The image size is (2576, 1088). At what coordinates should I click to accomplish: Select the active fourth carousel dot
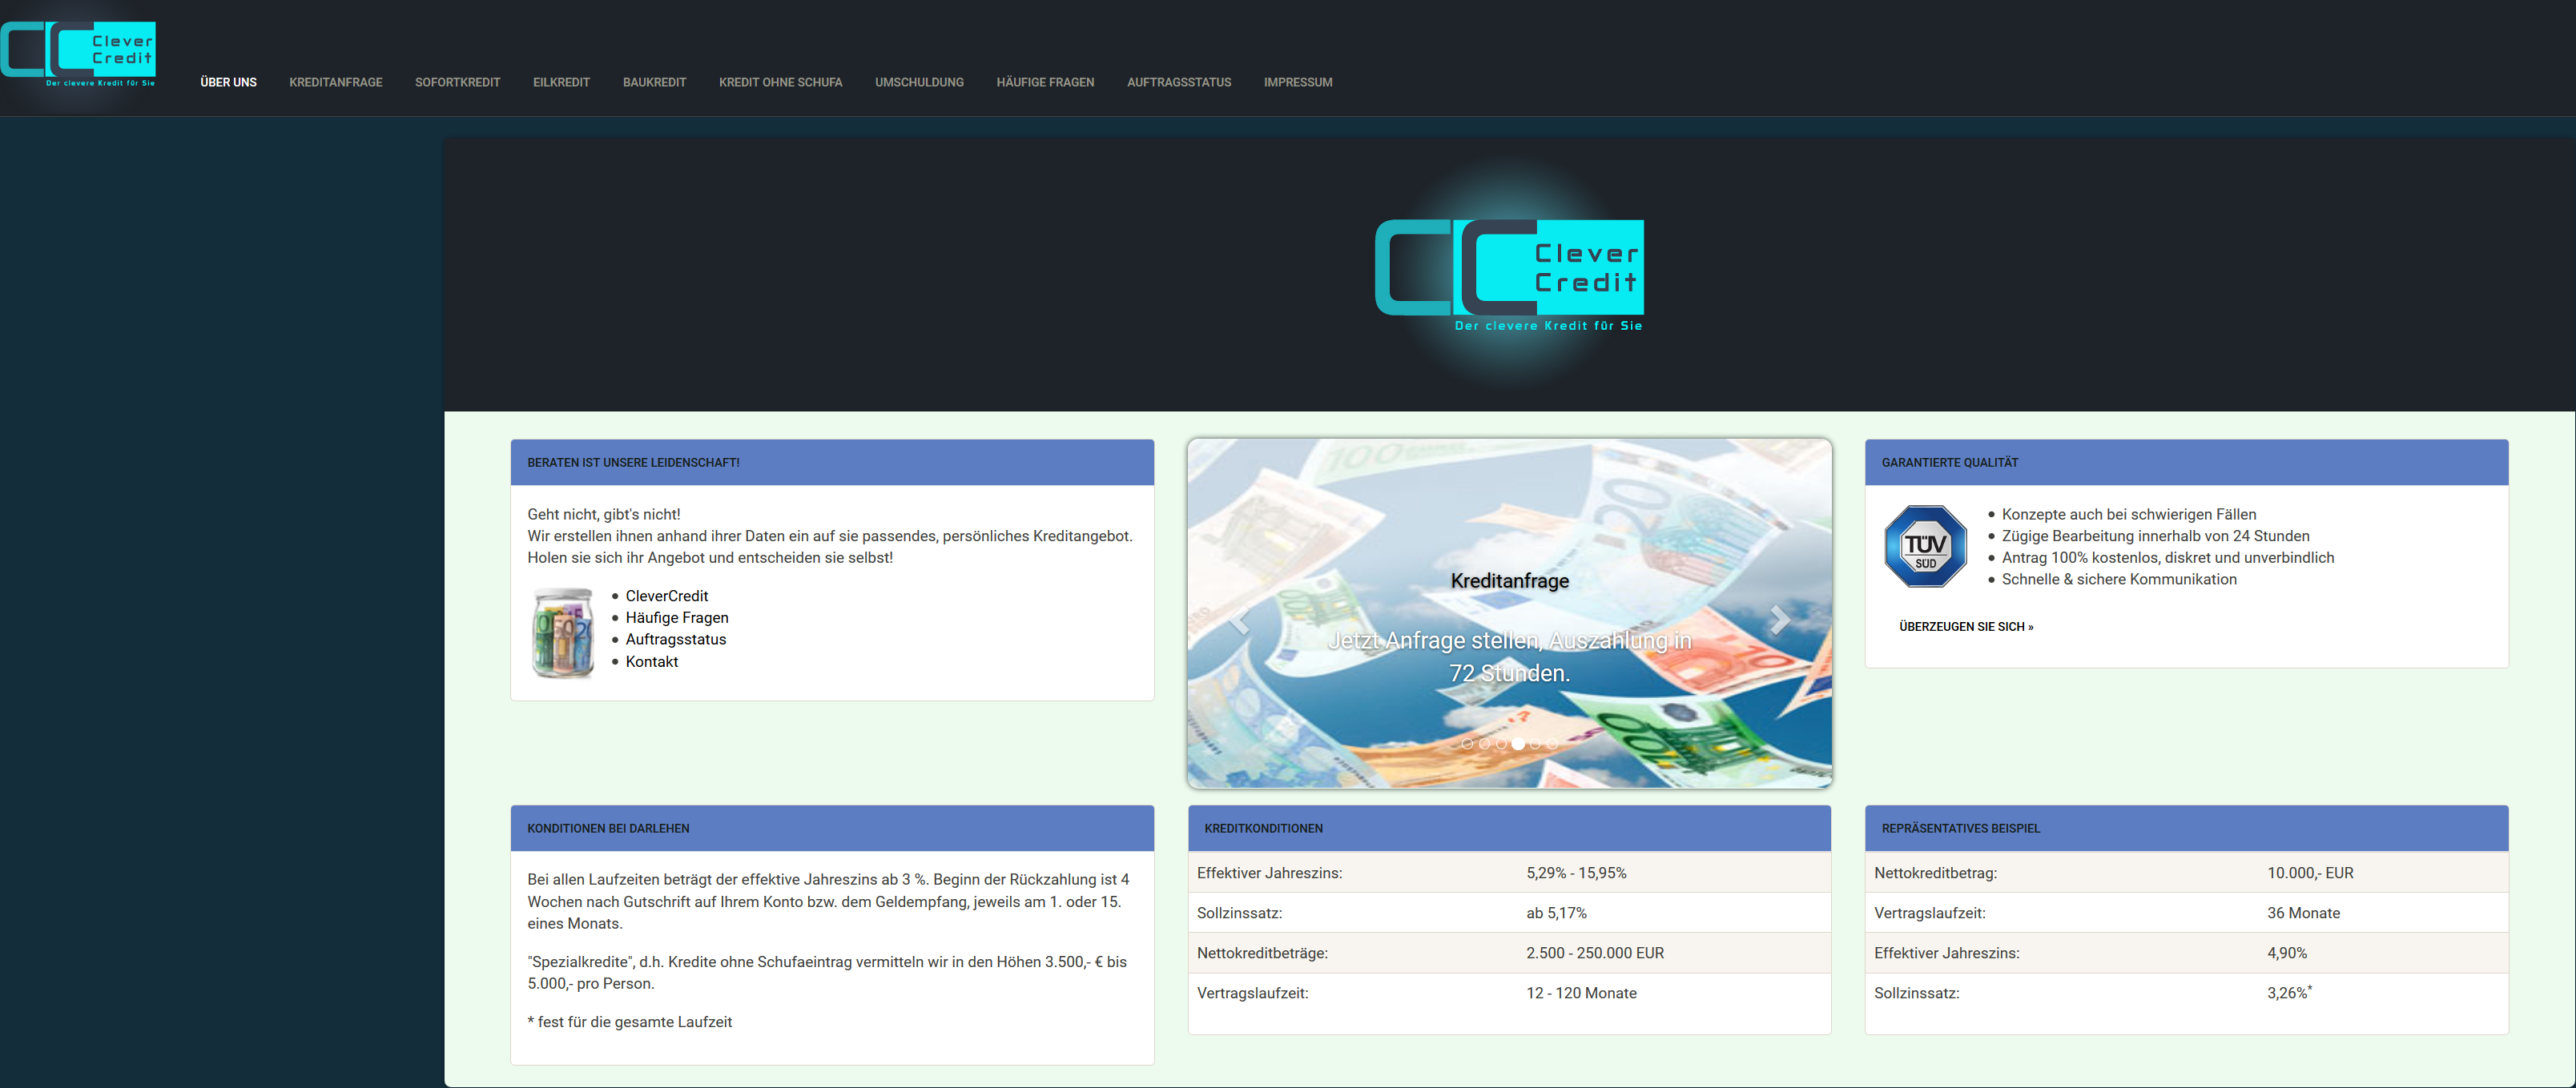(1518, 743)
